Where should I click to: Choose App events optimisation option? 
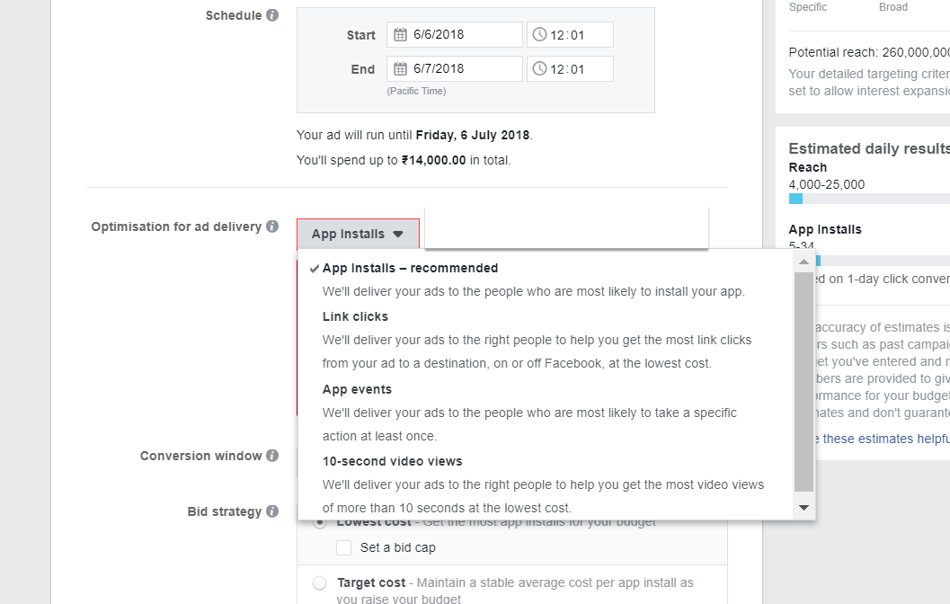click(x=357, y=389)
